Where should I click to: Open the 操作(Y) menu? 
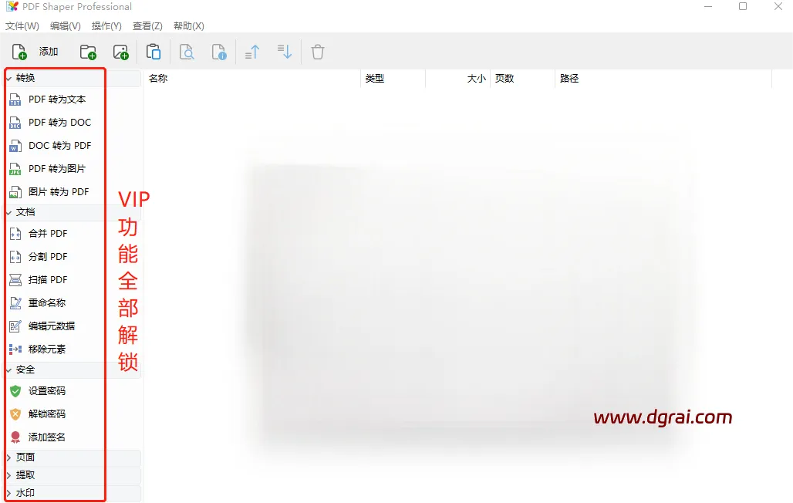(106, 25)
